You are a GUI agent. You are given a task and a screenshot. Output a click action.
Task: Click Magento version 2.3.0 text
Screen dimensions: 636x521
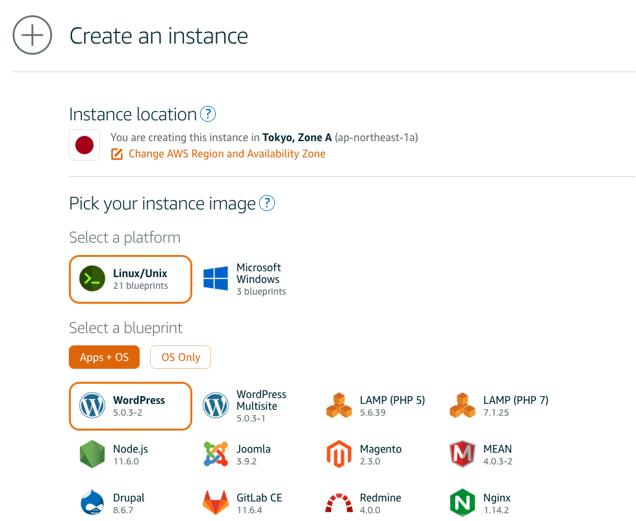tap(370, 461)
